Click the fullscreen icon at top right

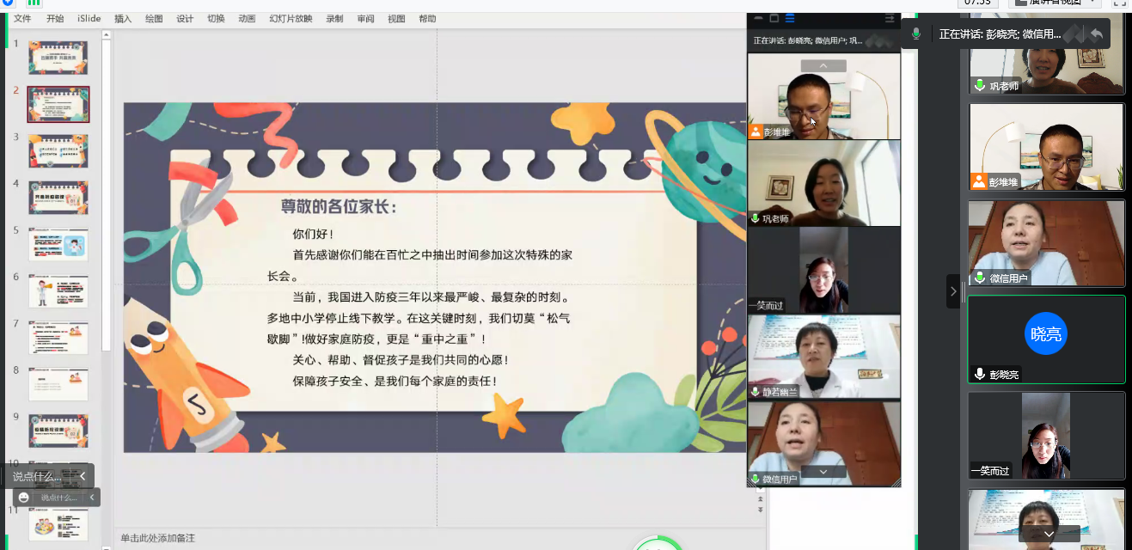pos(1119,3)
